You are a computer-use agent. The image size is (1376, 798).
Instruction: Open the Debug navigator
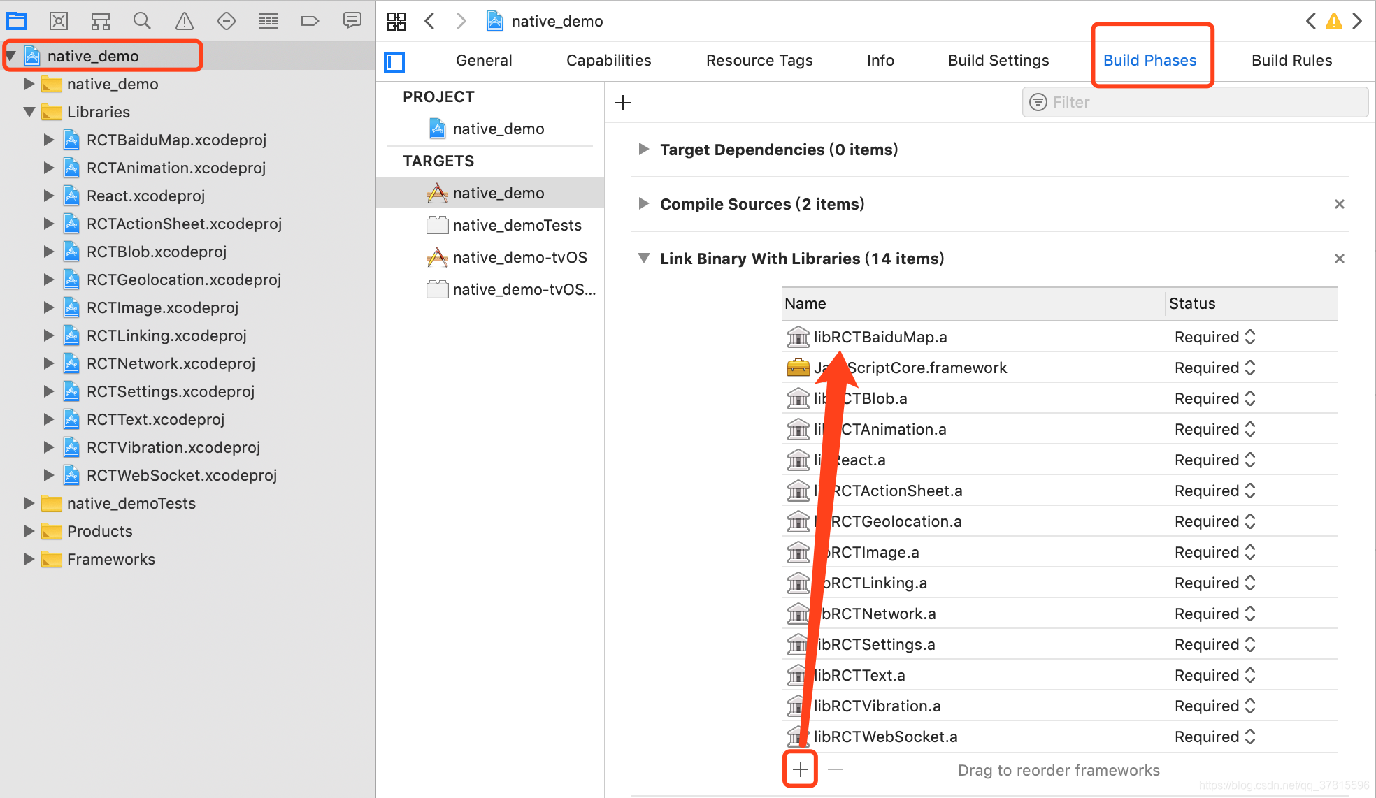[268, 21]
